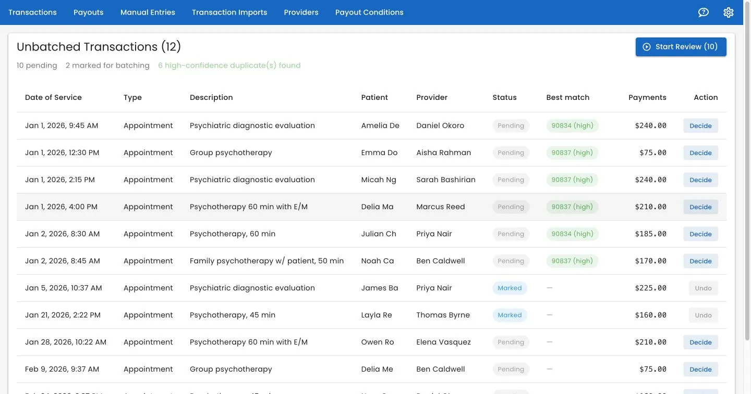This screenshot has height=394, width=751.
Task: Open Transaction Imports page
Action: (229, 12)
